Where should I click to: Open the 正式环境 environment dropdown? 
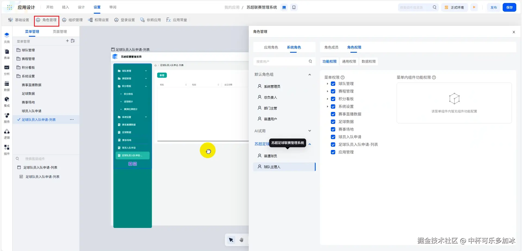tap(454, 7)
